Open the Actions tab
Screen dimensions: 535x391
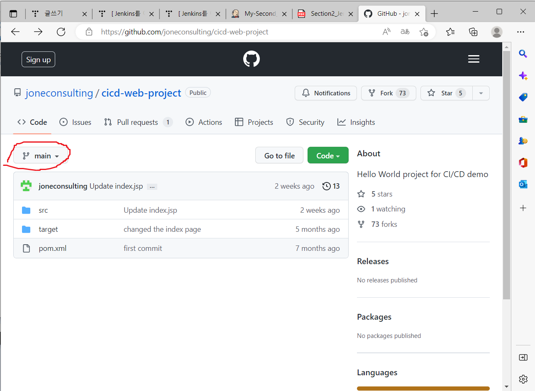(204, 122)
